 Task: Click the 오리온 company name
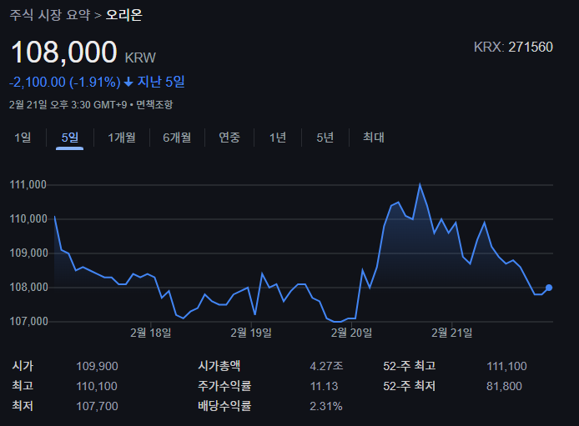click(x=124, y=15)
